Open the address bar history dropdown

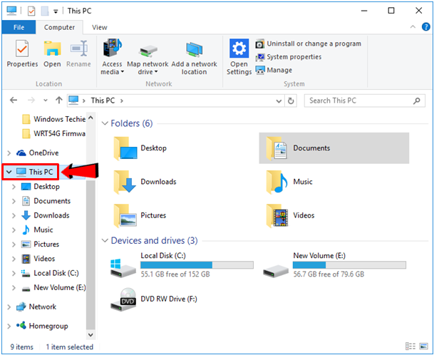tap(279, 101)
